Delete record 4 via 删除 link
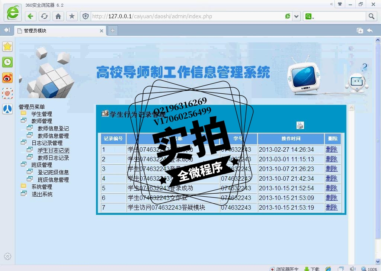 pyautogui.click(x=332, y=178)
